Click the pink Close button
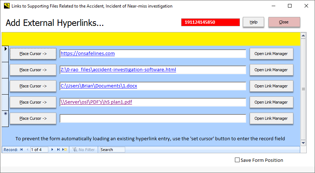The image size is (315, 173). 284,22
